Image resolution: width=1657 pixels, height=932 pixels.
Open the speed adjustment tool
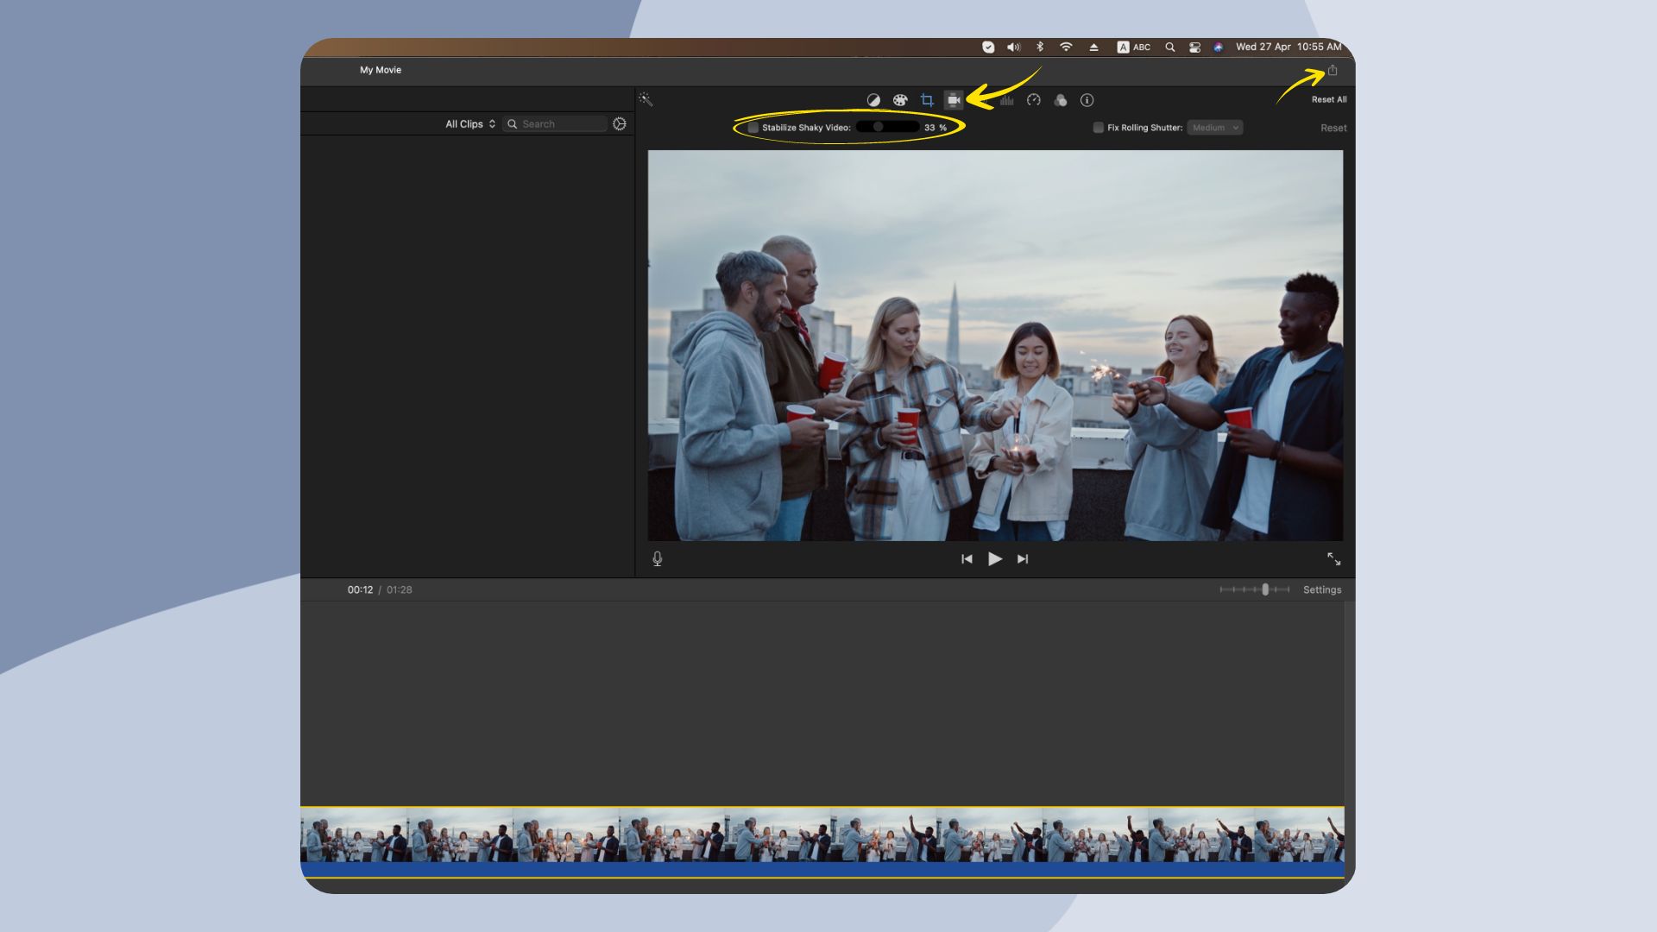1034,100
